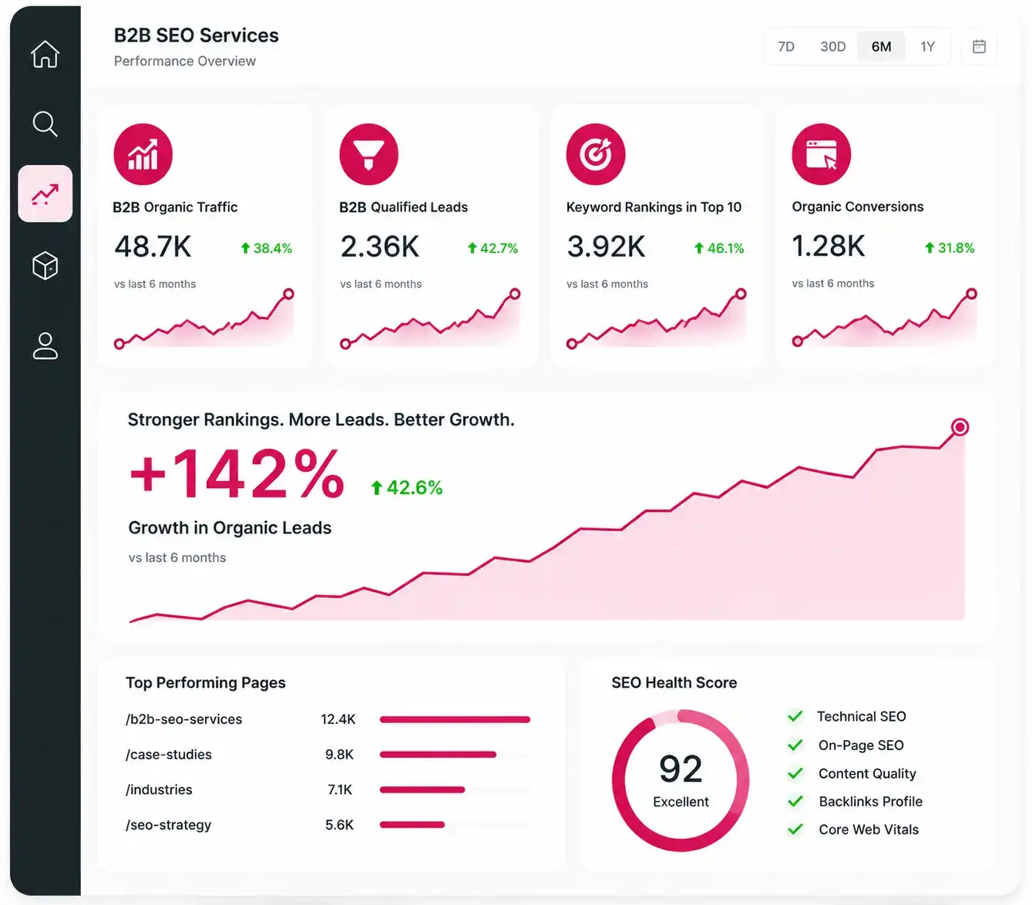Toggle the Backlinks Profile checkmark
Image resolution: width=1032 pixels, height=905 pixels.
[x=795, y=801]
